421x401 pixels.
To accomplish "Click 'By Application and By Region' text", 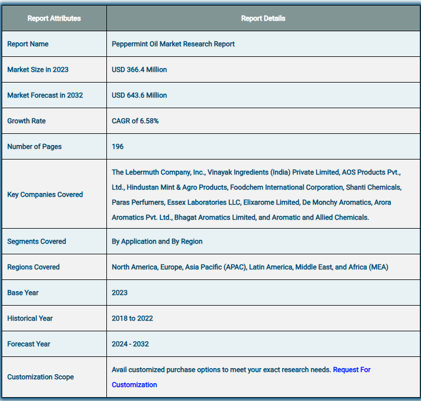I will click(157, 241).
